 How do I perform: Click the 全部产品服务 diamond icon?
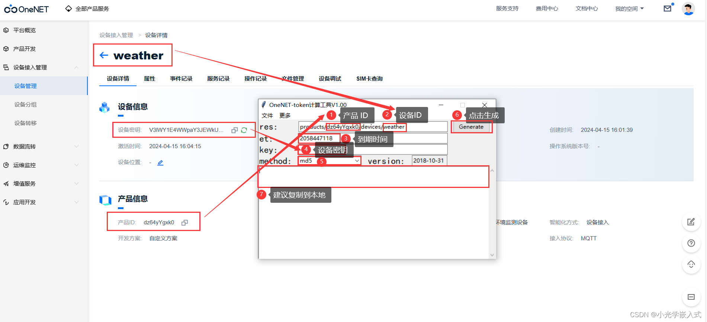coord(68,9)
